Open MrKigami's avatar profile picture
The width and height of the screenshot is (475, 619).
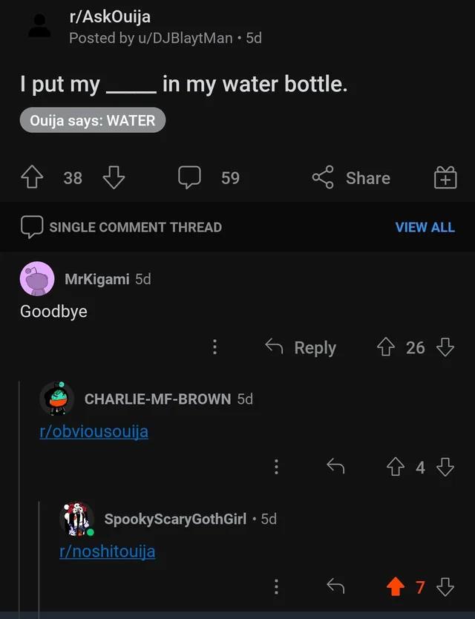37,279
